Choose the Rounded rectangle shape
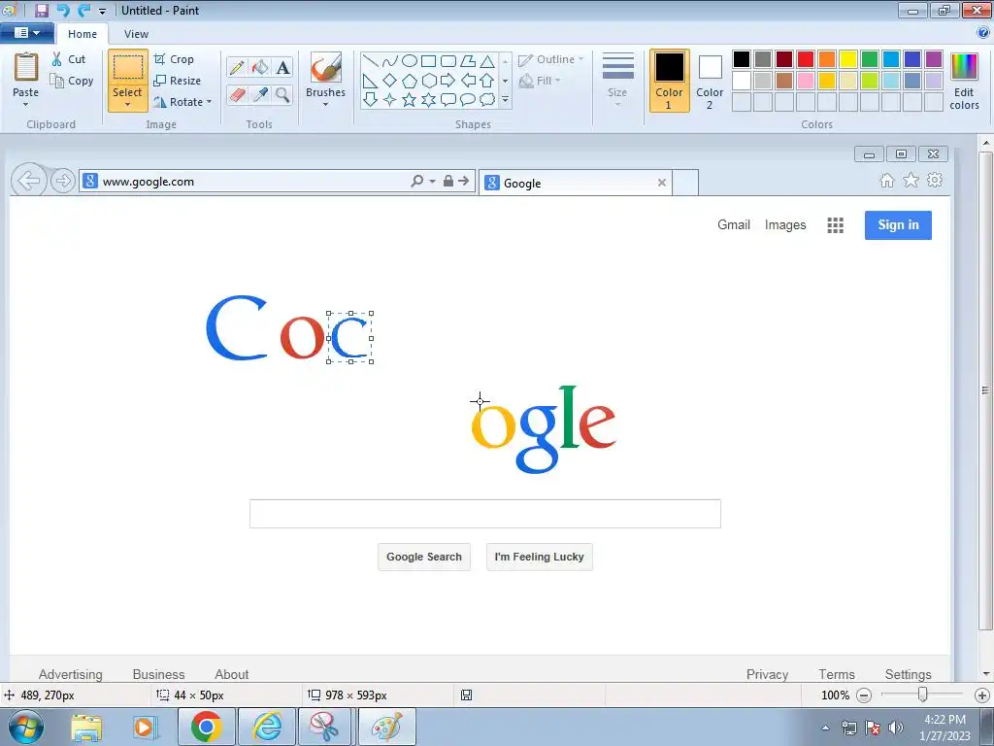This screenshot has width=994, height=746. [x=448, y=61]
